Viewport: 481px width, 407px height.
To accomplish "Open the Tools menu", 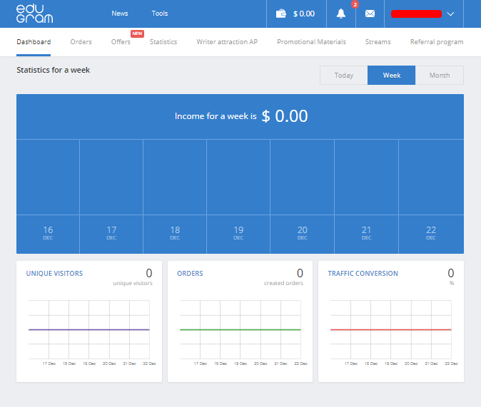I will coord(160,14).
